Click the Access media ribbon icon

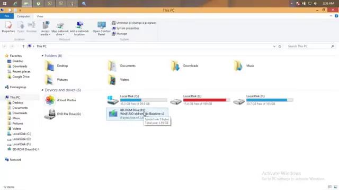pos(46,25)
